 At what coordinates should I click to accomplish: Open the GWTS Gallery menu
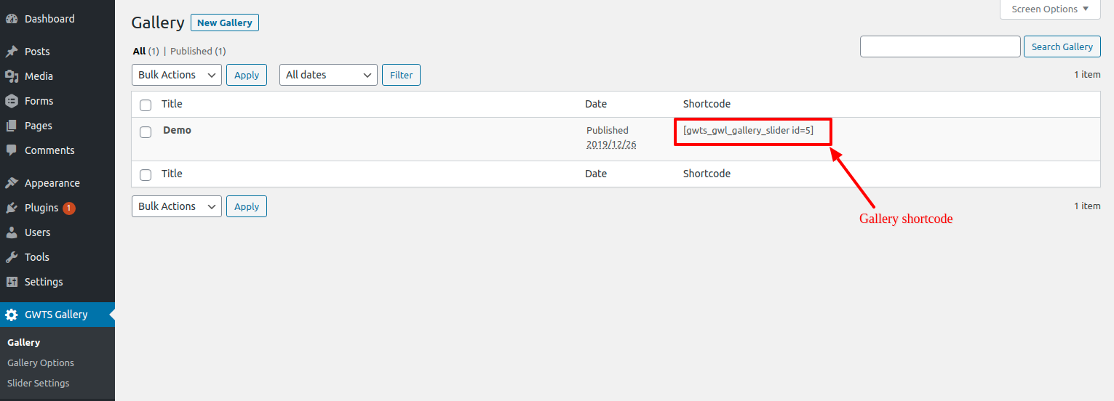(x=57, y=315)
